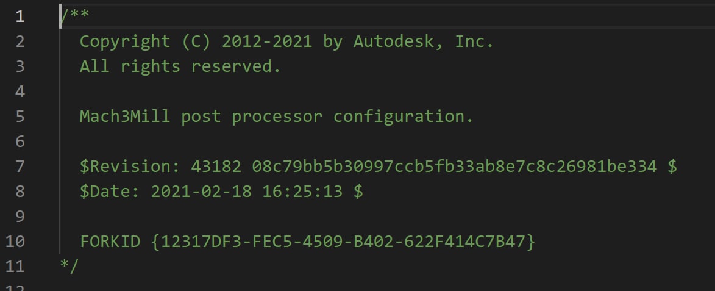Select line number 10 in the gutter
Screen dimensions: 715x291
click(15, 242)
